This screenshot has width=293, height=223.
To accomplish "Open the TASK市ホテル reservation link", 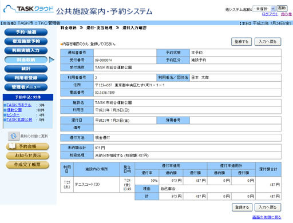I will [x=19, y=105].
